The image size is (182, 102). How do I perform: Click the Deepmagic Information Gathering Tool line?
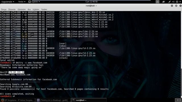22,65
